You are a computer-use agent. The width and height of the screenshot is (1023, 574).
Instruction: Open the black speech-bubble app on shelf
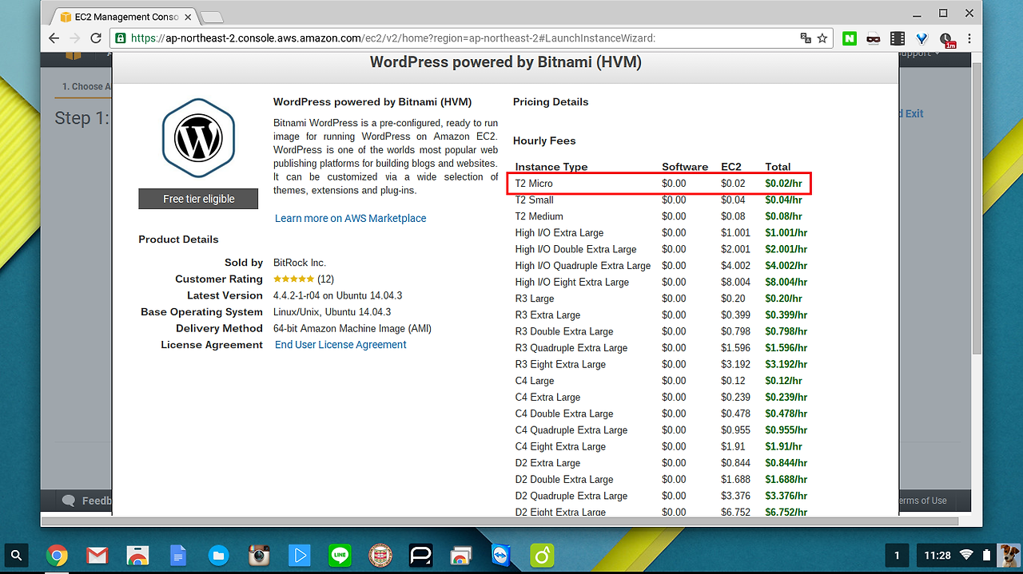click(x=420, y=556)
